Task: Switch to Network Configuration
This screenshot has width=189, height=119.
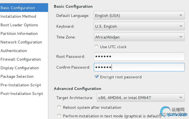Action: coord(24,42)
